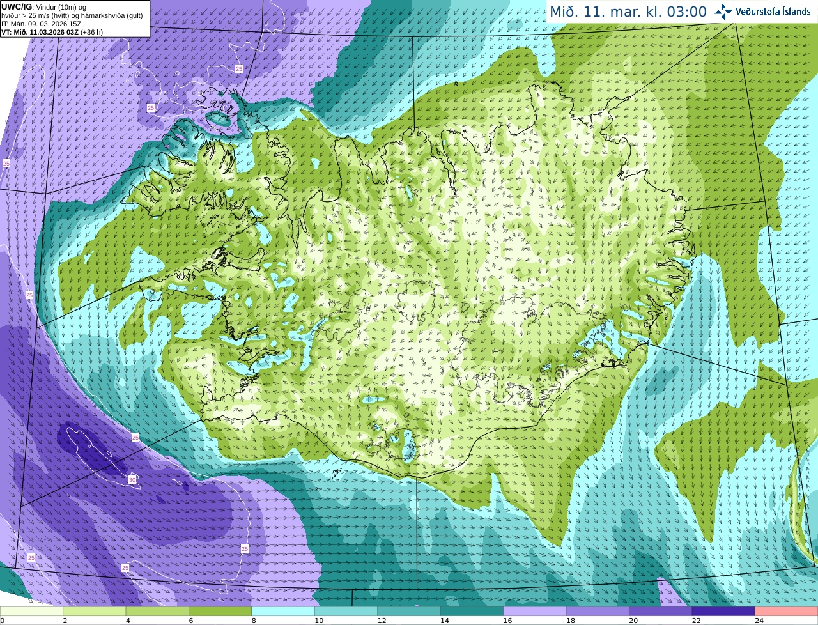Screen dimensions: 818x625
Task: Pick the 10–12 m/s light teal legend swatch
Action: [346, 611]
